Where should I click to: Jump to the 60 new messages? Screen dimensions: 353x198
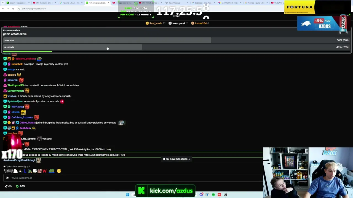point(176,159)
